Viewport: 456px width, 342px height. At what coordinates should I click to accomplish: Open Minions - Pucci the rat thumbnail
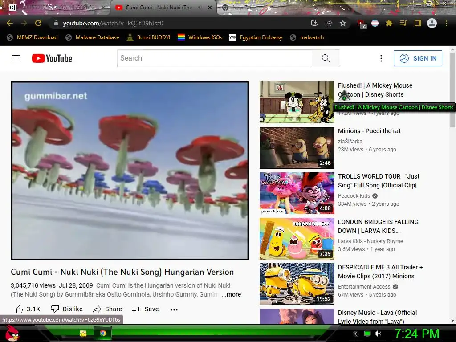[x=297, y=148]
